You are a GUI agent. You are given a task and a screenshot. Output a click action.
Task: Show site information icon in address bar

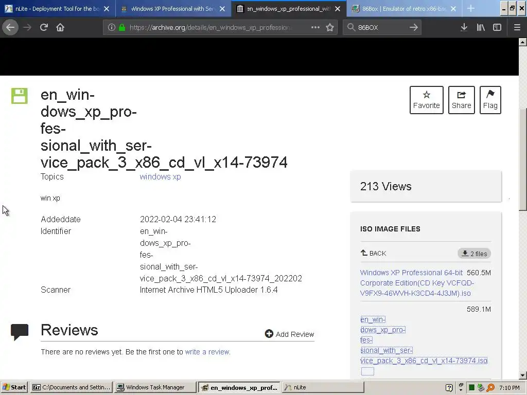pos(111,28)
